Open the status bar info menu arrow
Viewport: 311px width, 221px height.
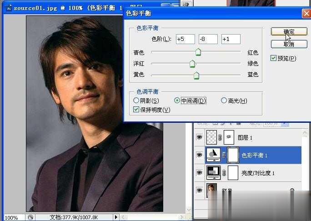116,217
